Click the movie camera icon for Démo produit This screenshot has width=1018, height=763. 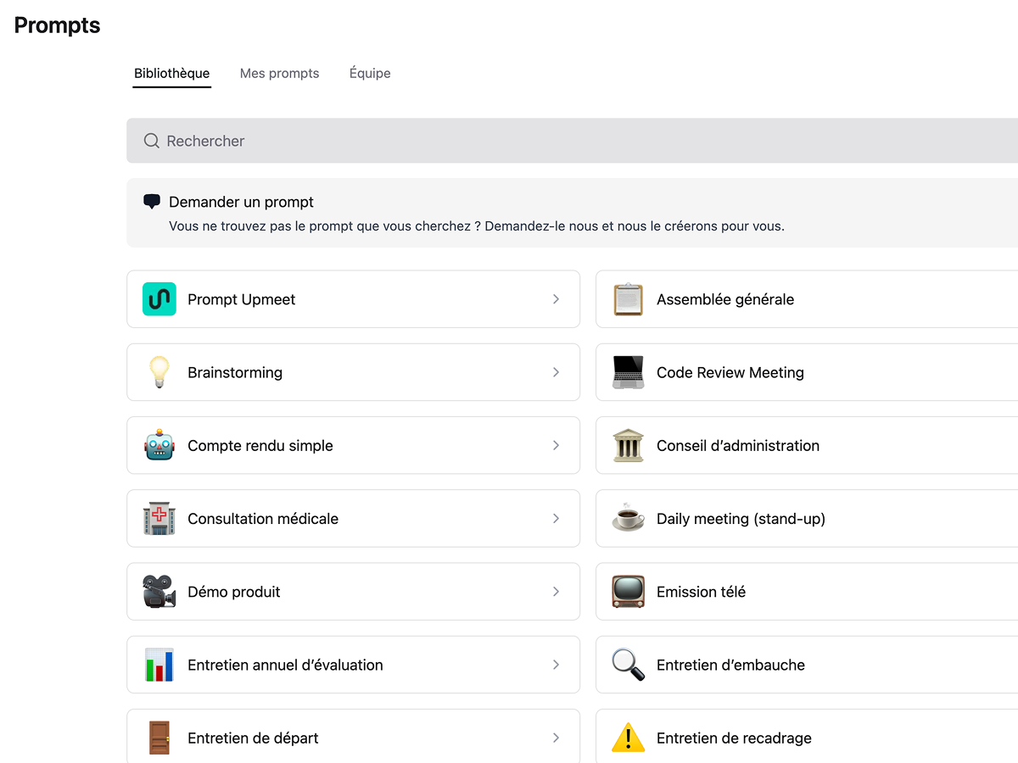pos(159,592)
